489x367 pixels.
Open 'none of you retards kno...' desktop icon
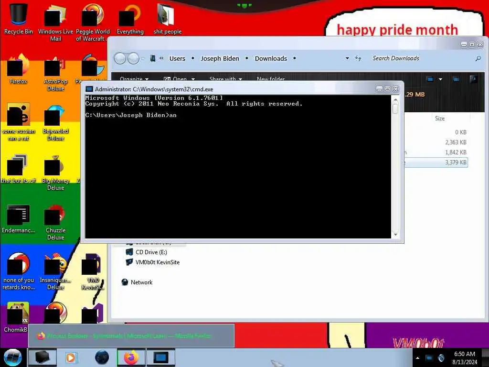[x=19, y=271]
